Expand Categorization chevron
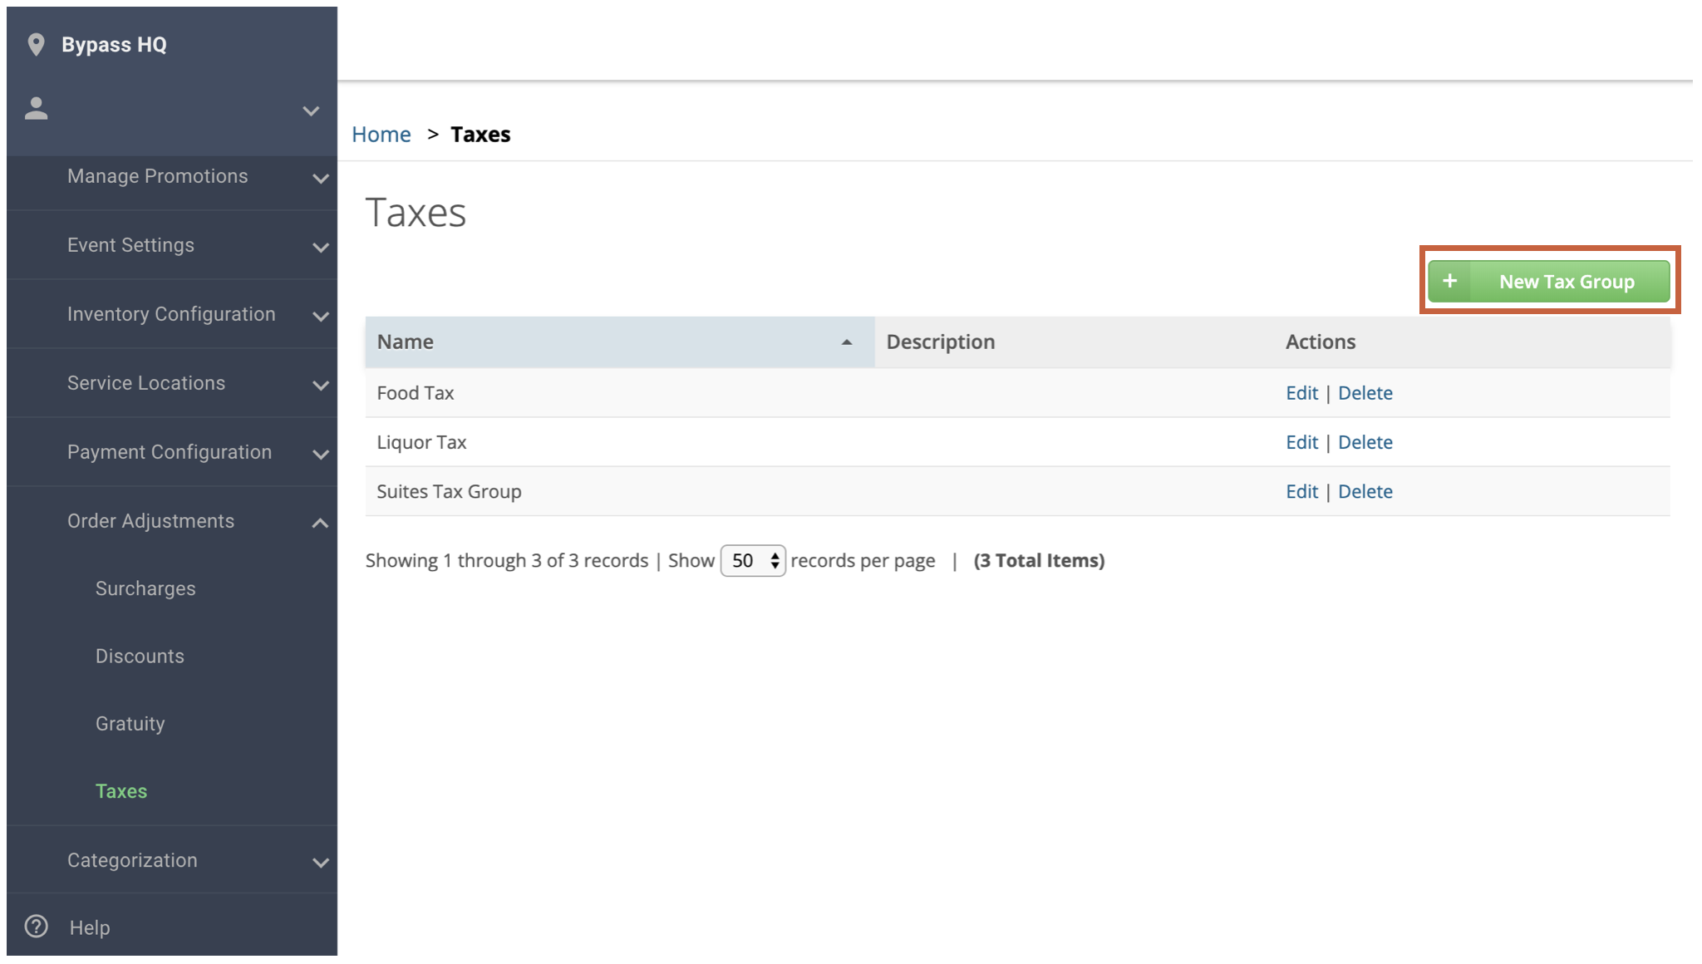 tap(321, 863)
